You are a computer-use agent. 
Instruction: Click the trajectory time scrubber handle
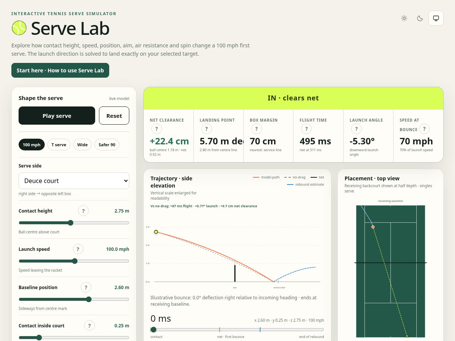154,330
